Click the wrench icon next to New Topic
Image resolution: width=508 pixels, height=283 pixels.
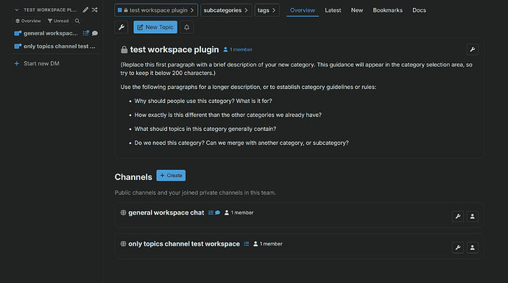tap(121, 27)
